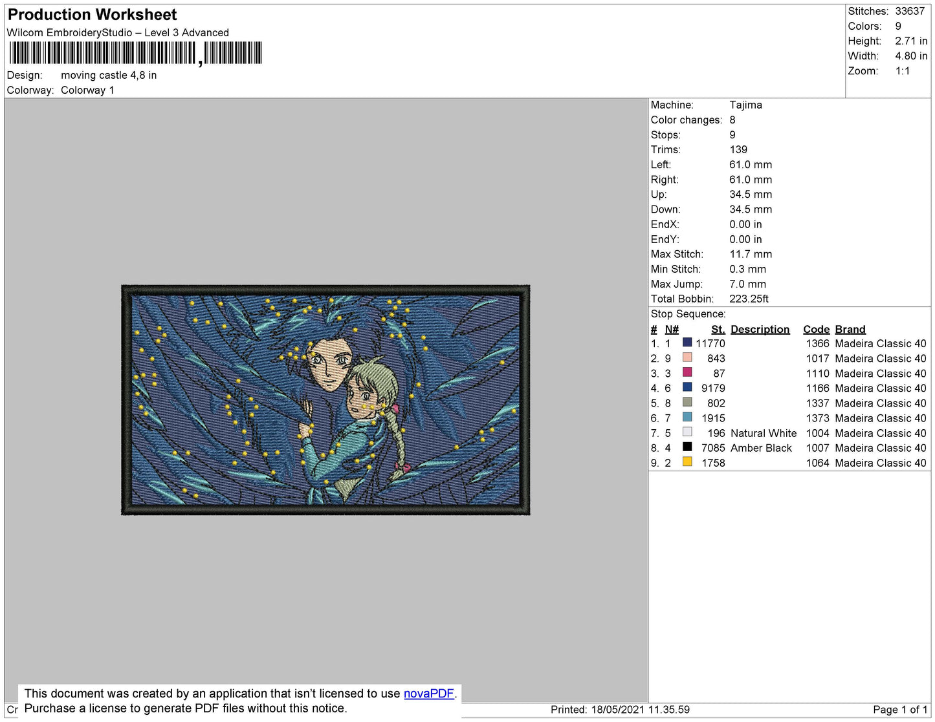Viewport: 935px width, 722px height.
Task: Click the 'Printed: 18/05/2021 11.35.59' timestamp
Action: [620, 710]
